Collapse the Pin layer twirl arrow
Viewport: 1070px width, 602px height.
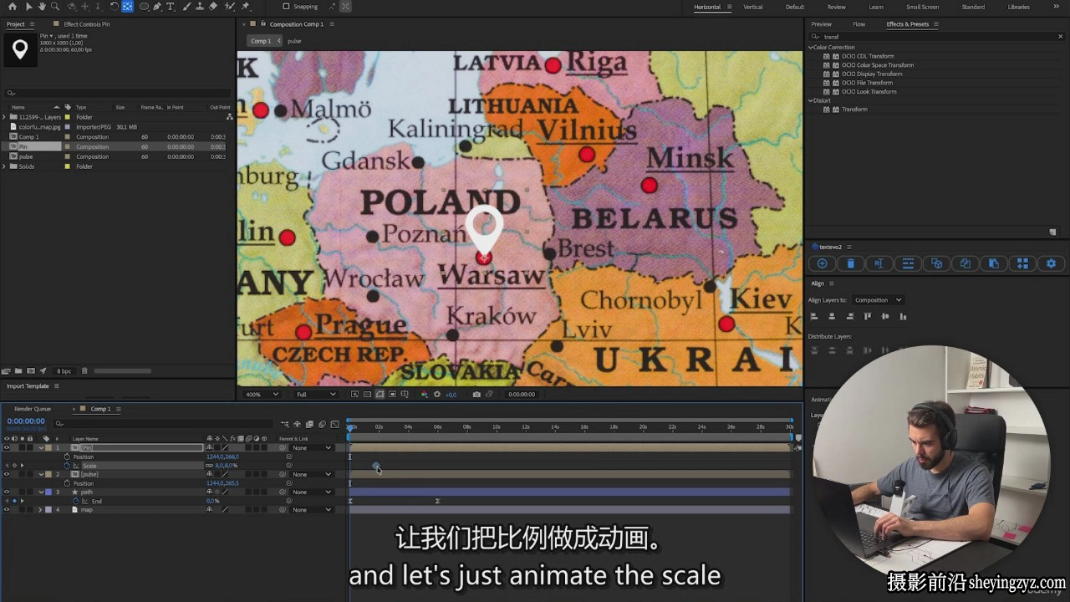(x=41, y=448)
